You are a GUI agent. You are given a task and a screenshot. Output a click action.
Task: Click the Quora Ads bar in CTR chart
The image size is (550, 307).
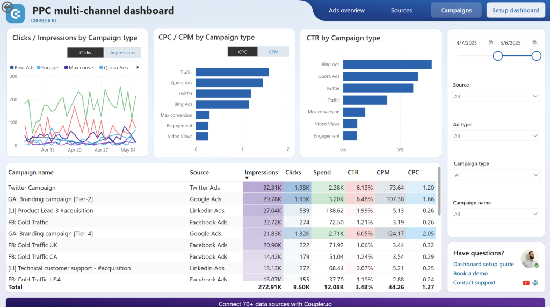click(380, 76)
